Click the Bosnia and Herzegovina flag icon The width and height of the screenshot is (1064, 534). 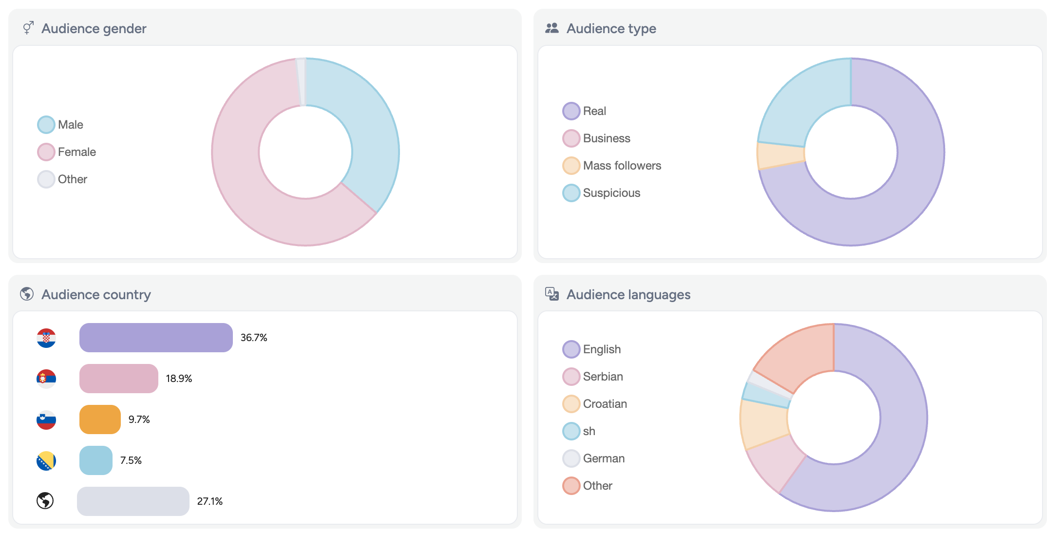click(46, 460)
